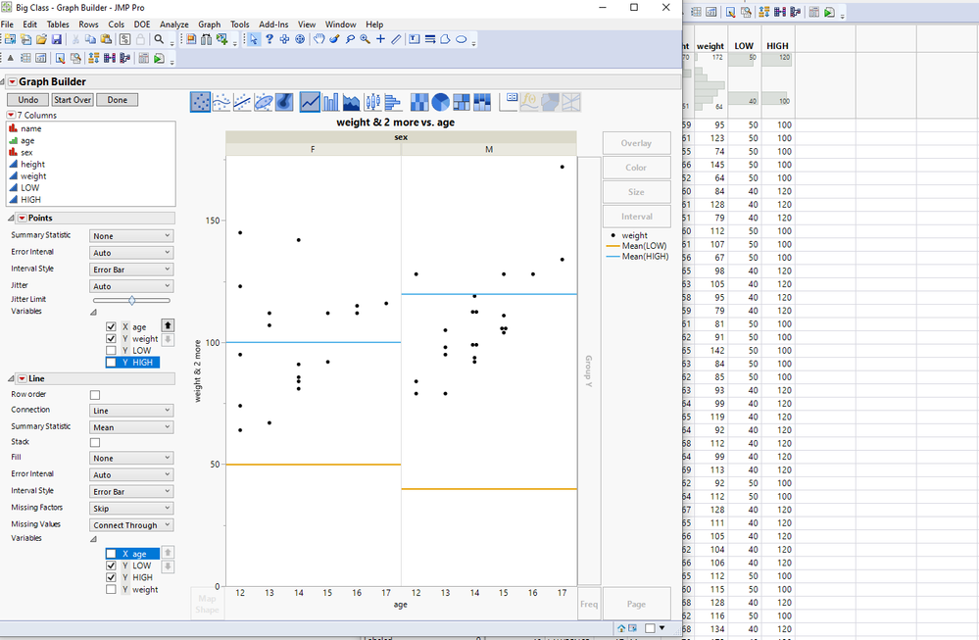The width and height of the screenshot is (979, 640).
Task: Open the Jitter dropdown in Points
Action: (x=131, y=286)
